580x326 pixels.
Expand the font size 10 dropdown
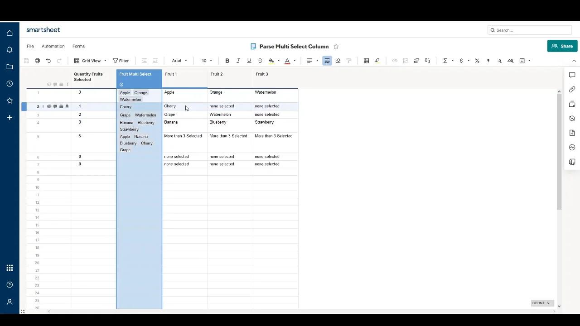point(207,60)
